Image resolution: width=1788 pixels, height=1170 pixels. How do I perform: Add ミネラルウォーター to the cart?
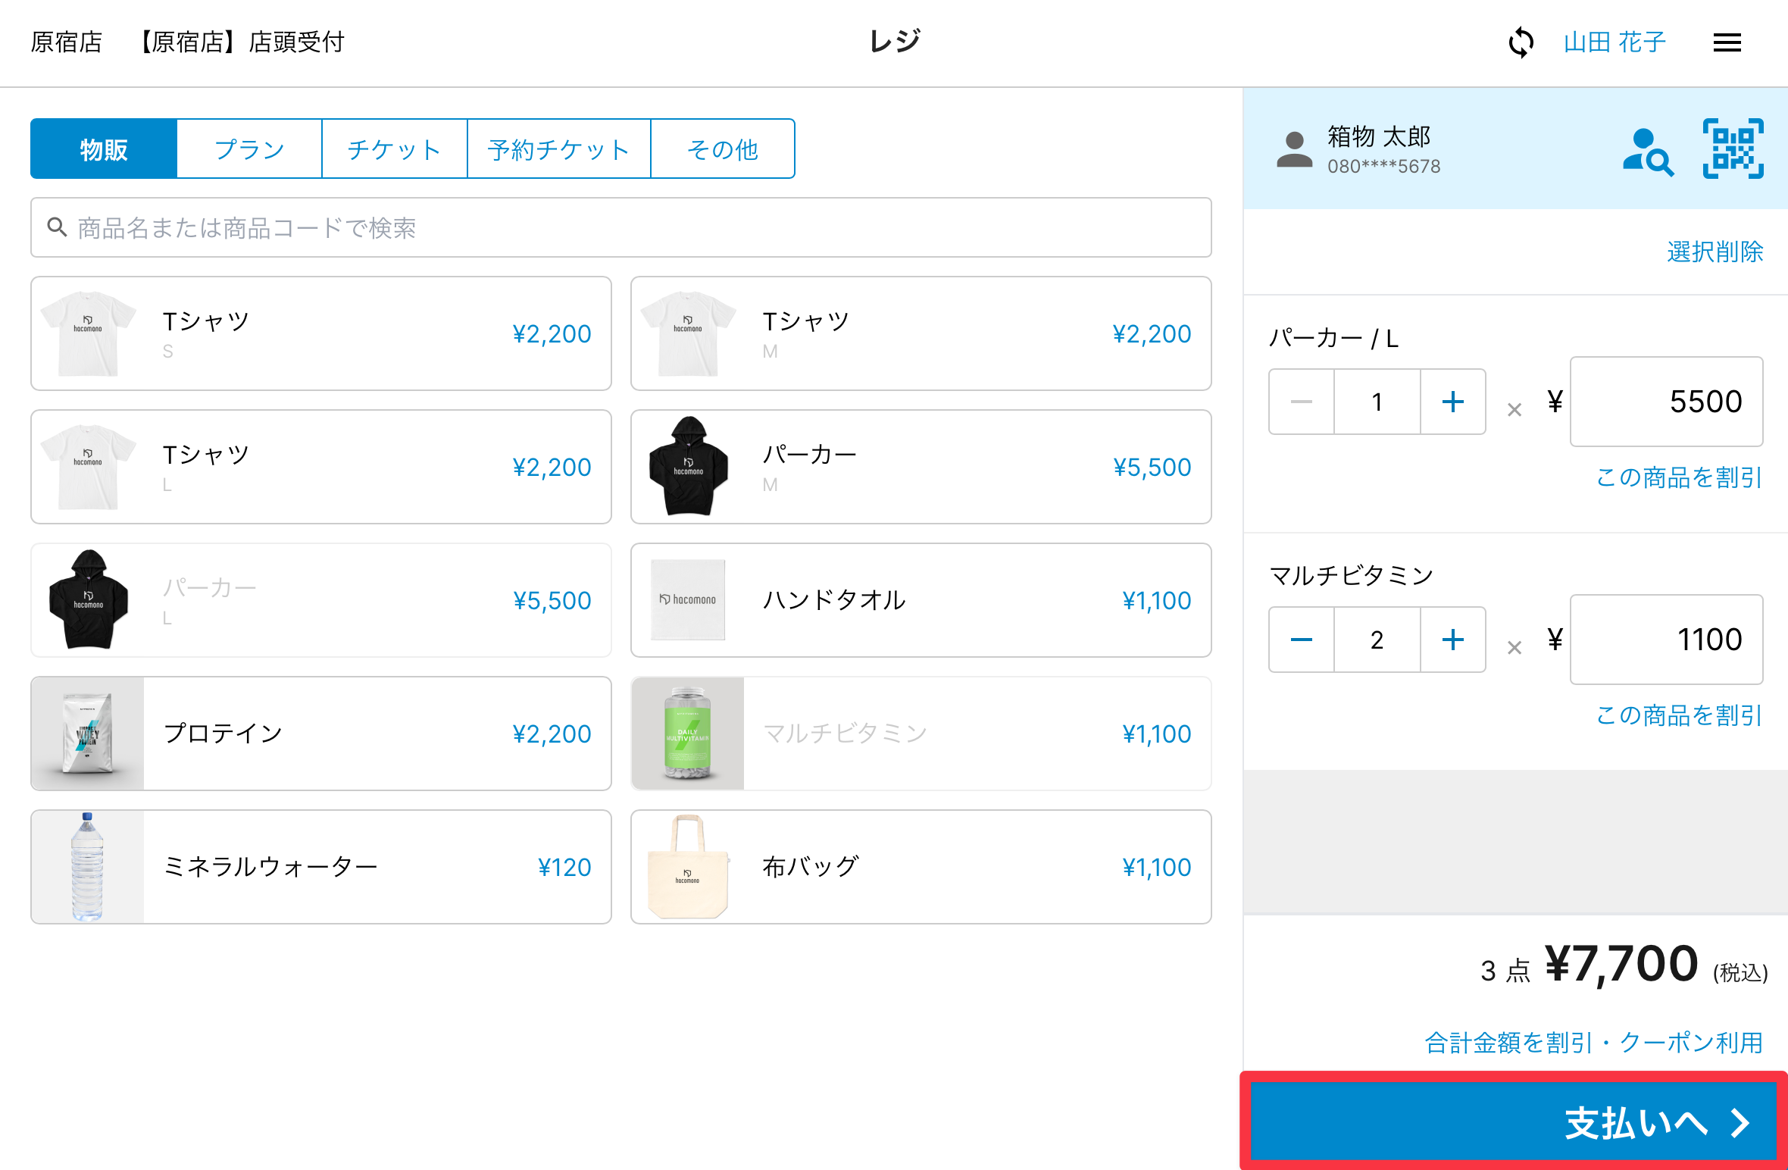click(321, 867)
